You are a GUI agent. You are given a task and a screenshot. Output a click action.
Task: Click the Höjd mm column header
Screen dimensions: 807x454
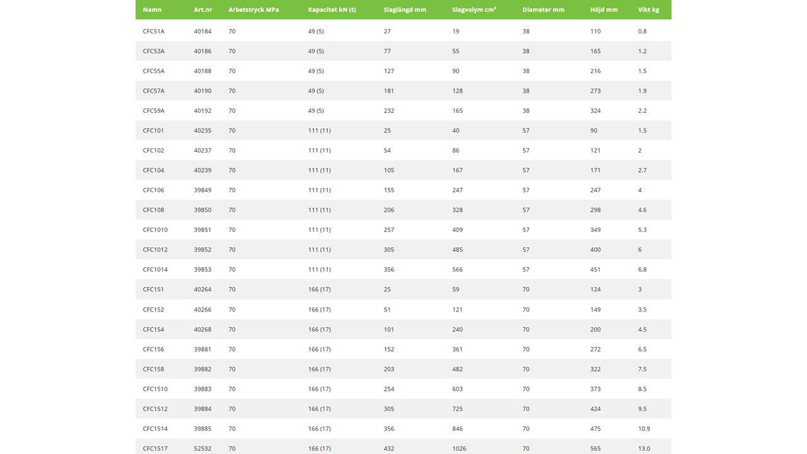click(x=603, y=10)
